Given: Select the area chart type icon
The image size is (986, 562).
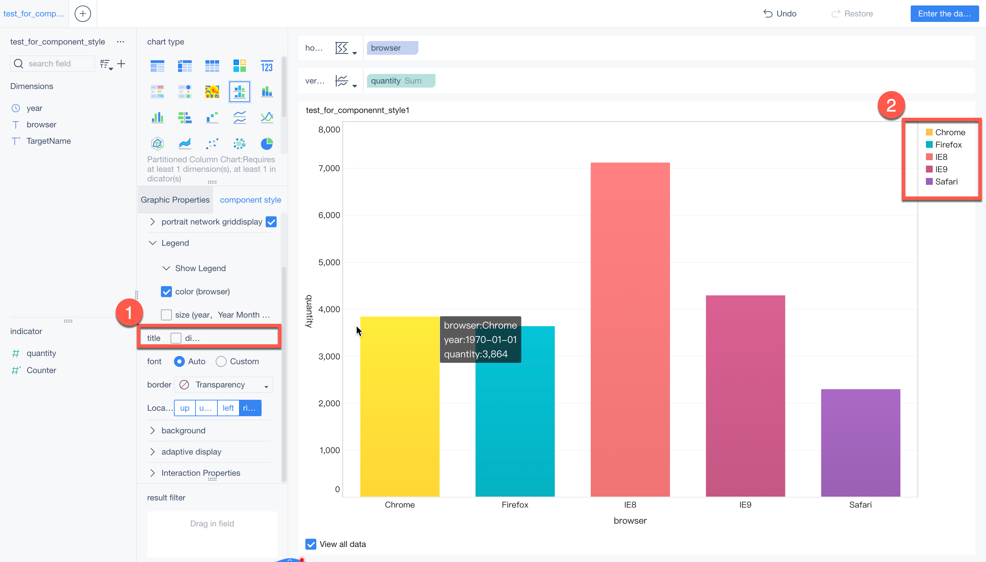Looking at the screenshot, I should pos(185,144).
